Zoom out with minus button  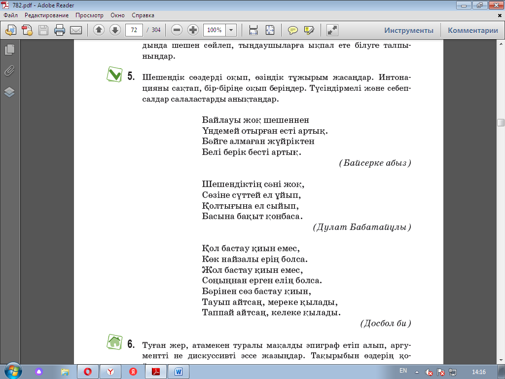pos(177,30)
